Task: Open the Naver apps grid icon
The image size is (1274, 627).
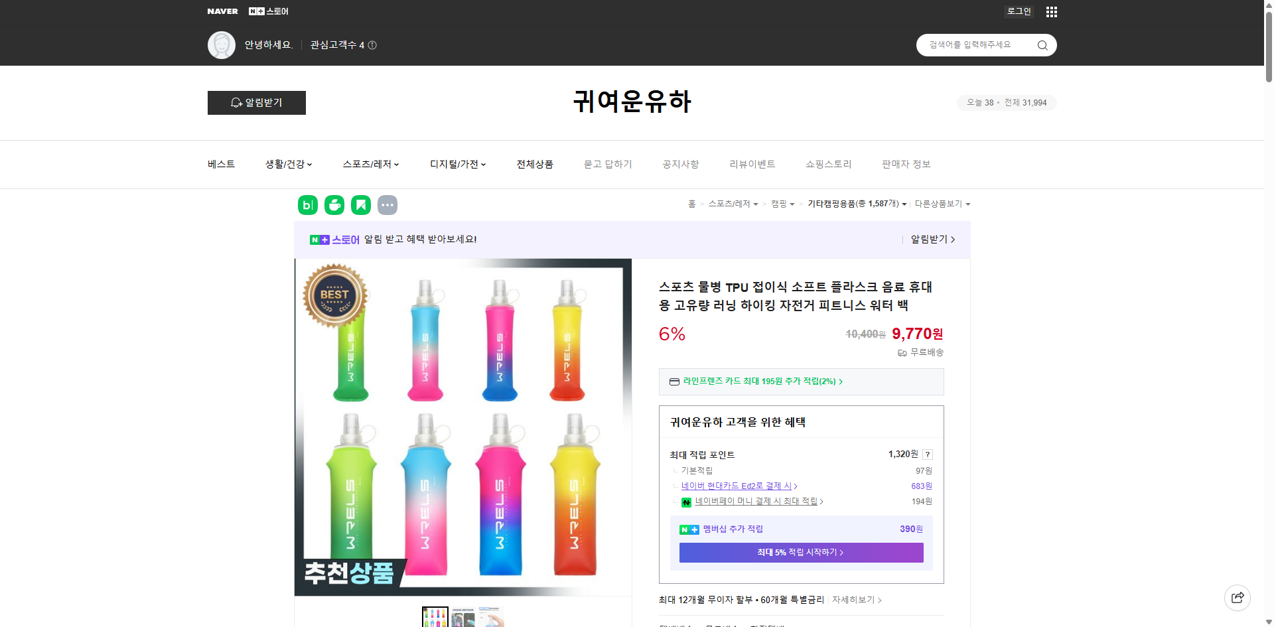Action: [x=1051, y=11]
